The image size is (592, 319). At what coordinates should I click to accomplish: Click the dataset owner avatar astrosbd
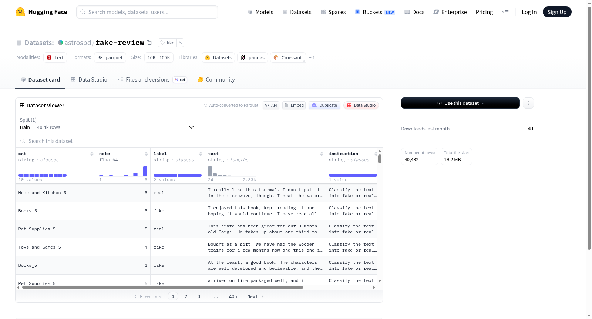60,43
